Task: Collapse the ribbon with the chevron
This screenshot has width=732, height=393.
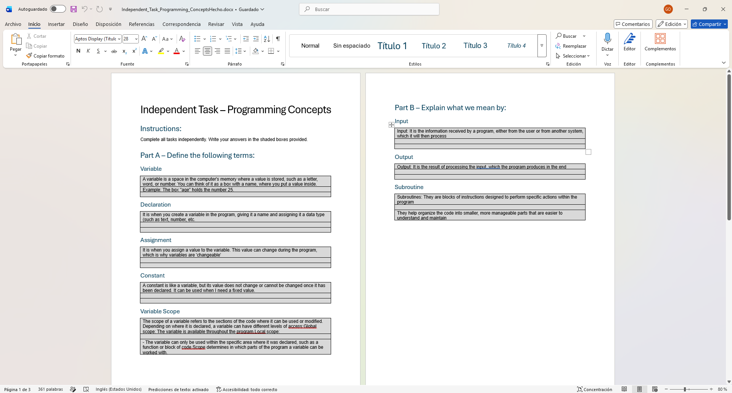Action: tap(724, 63)
